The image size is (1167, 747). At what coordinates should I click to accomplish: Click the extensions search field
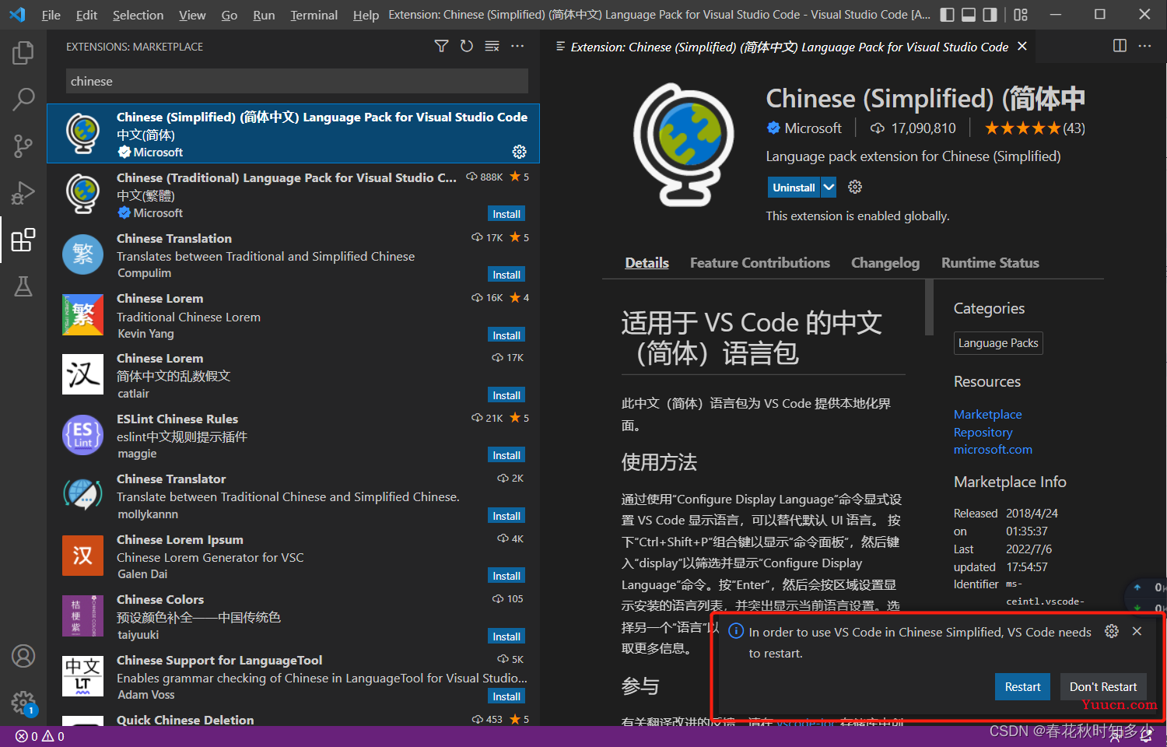pyautogui.click(x=296, y=81)
